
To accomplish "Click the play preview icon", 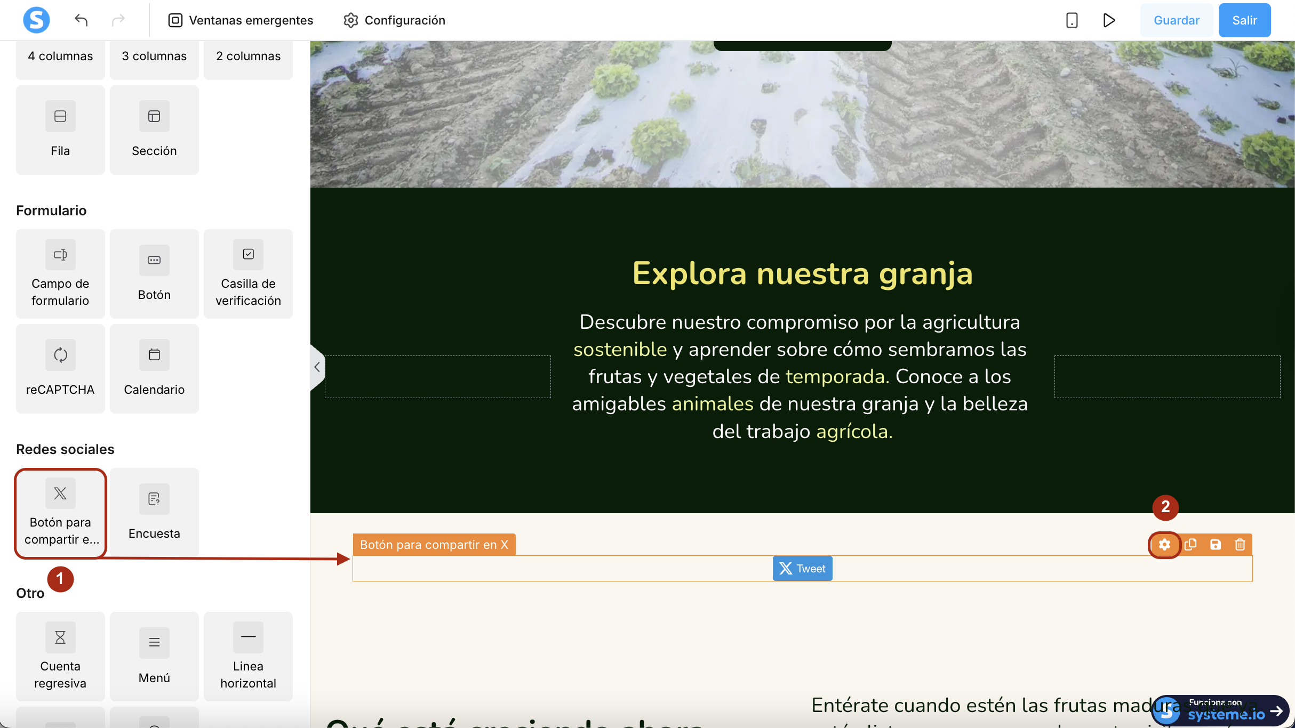I will click(x=1109, y=20).
